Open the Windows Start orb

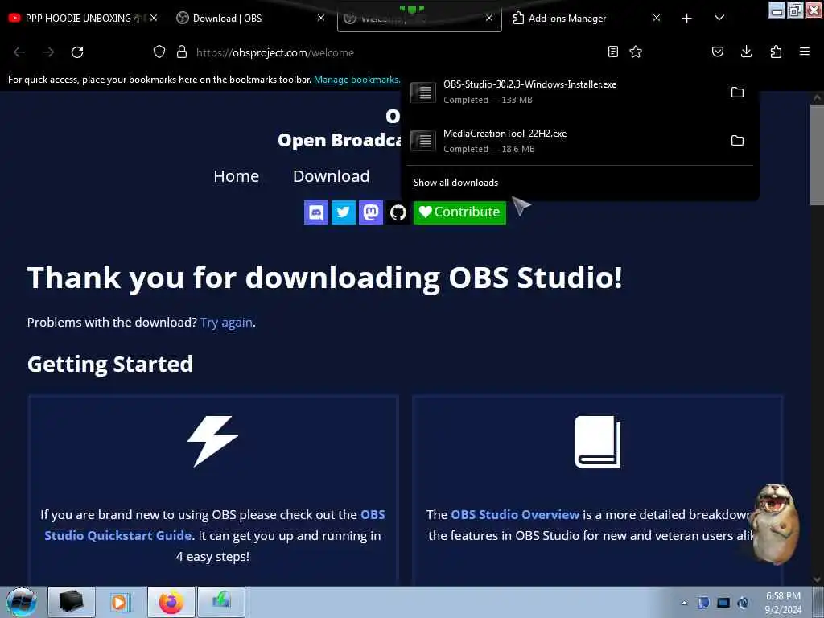22,602
